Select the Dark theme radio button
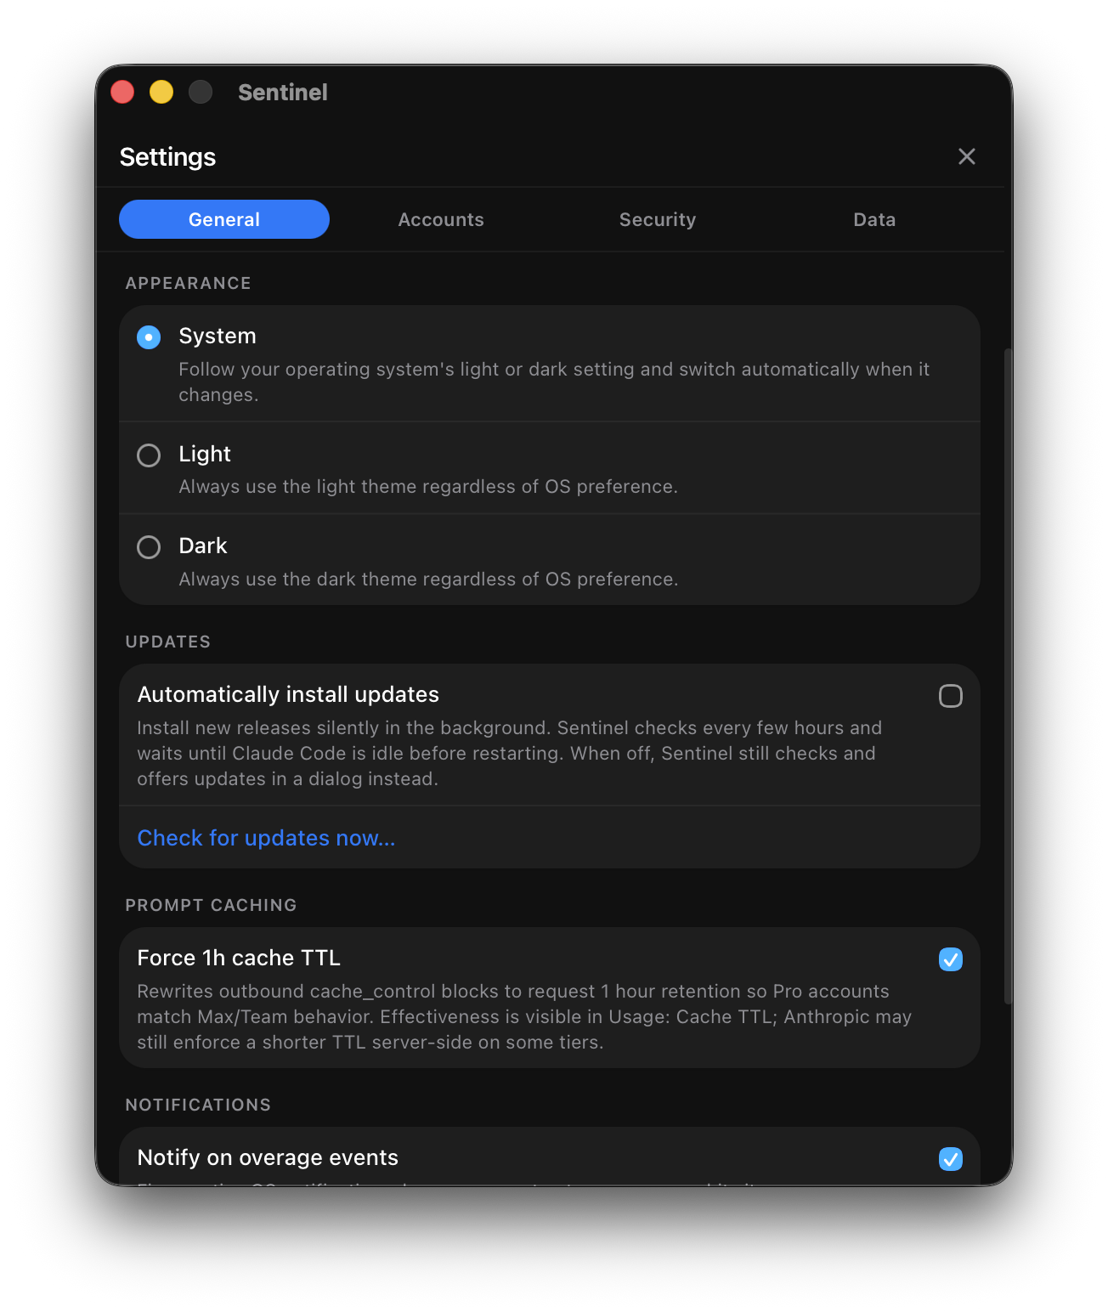 click(x=149, y=547)
